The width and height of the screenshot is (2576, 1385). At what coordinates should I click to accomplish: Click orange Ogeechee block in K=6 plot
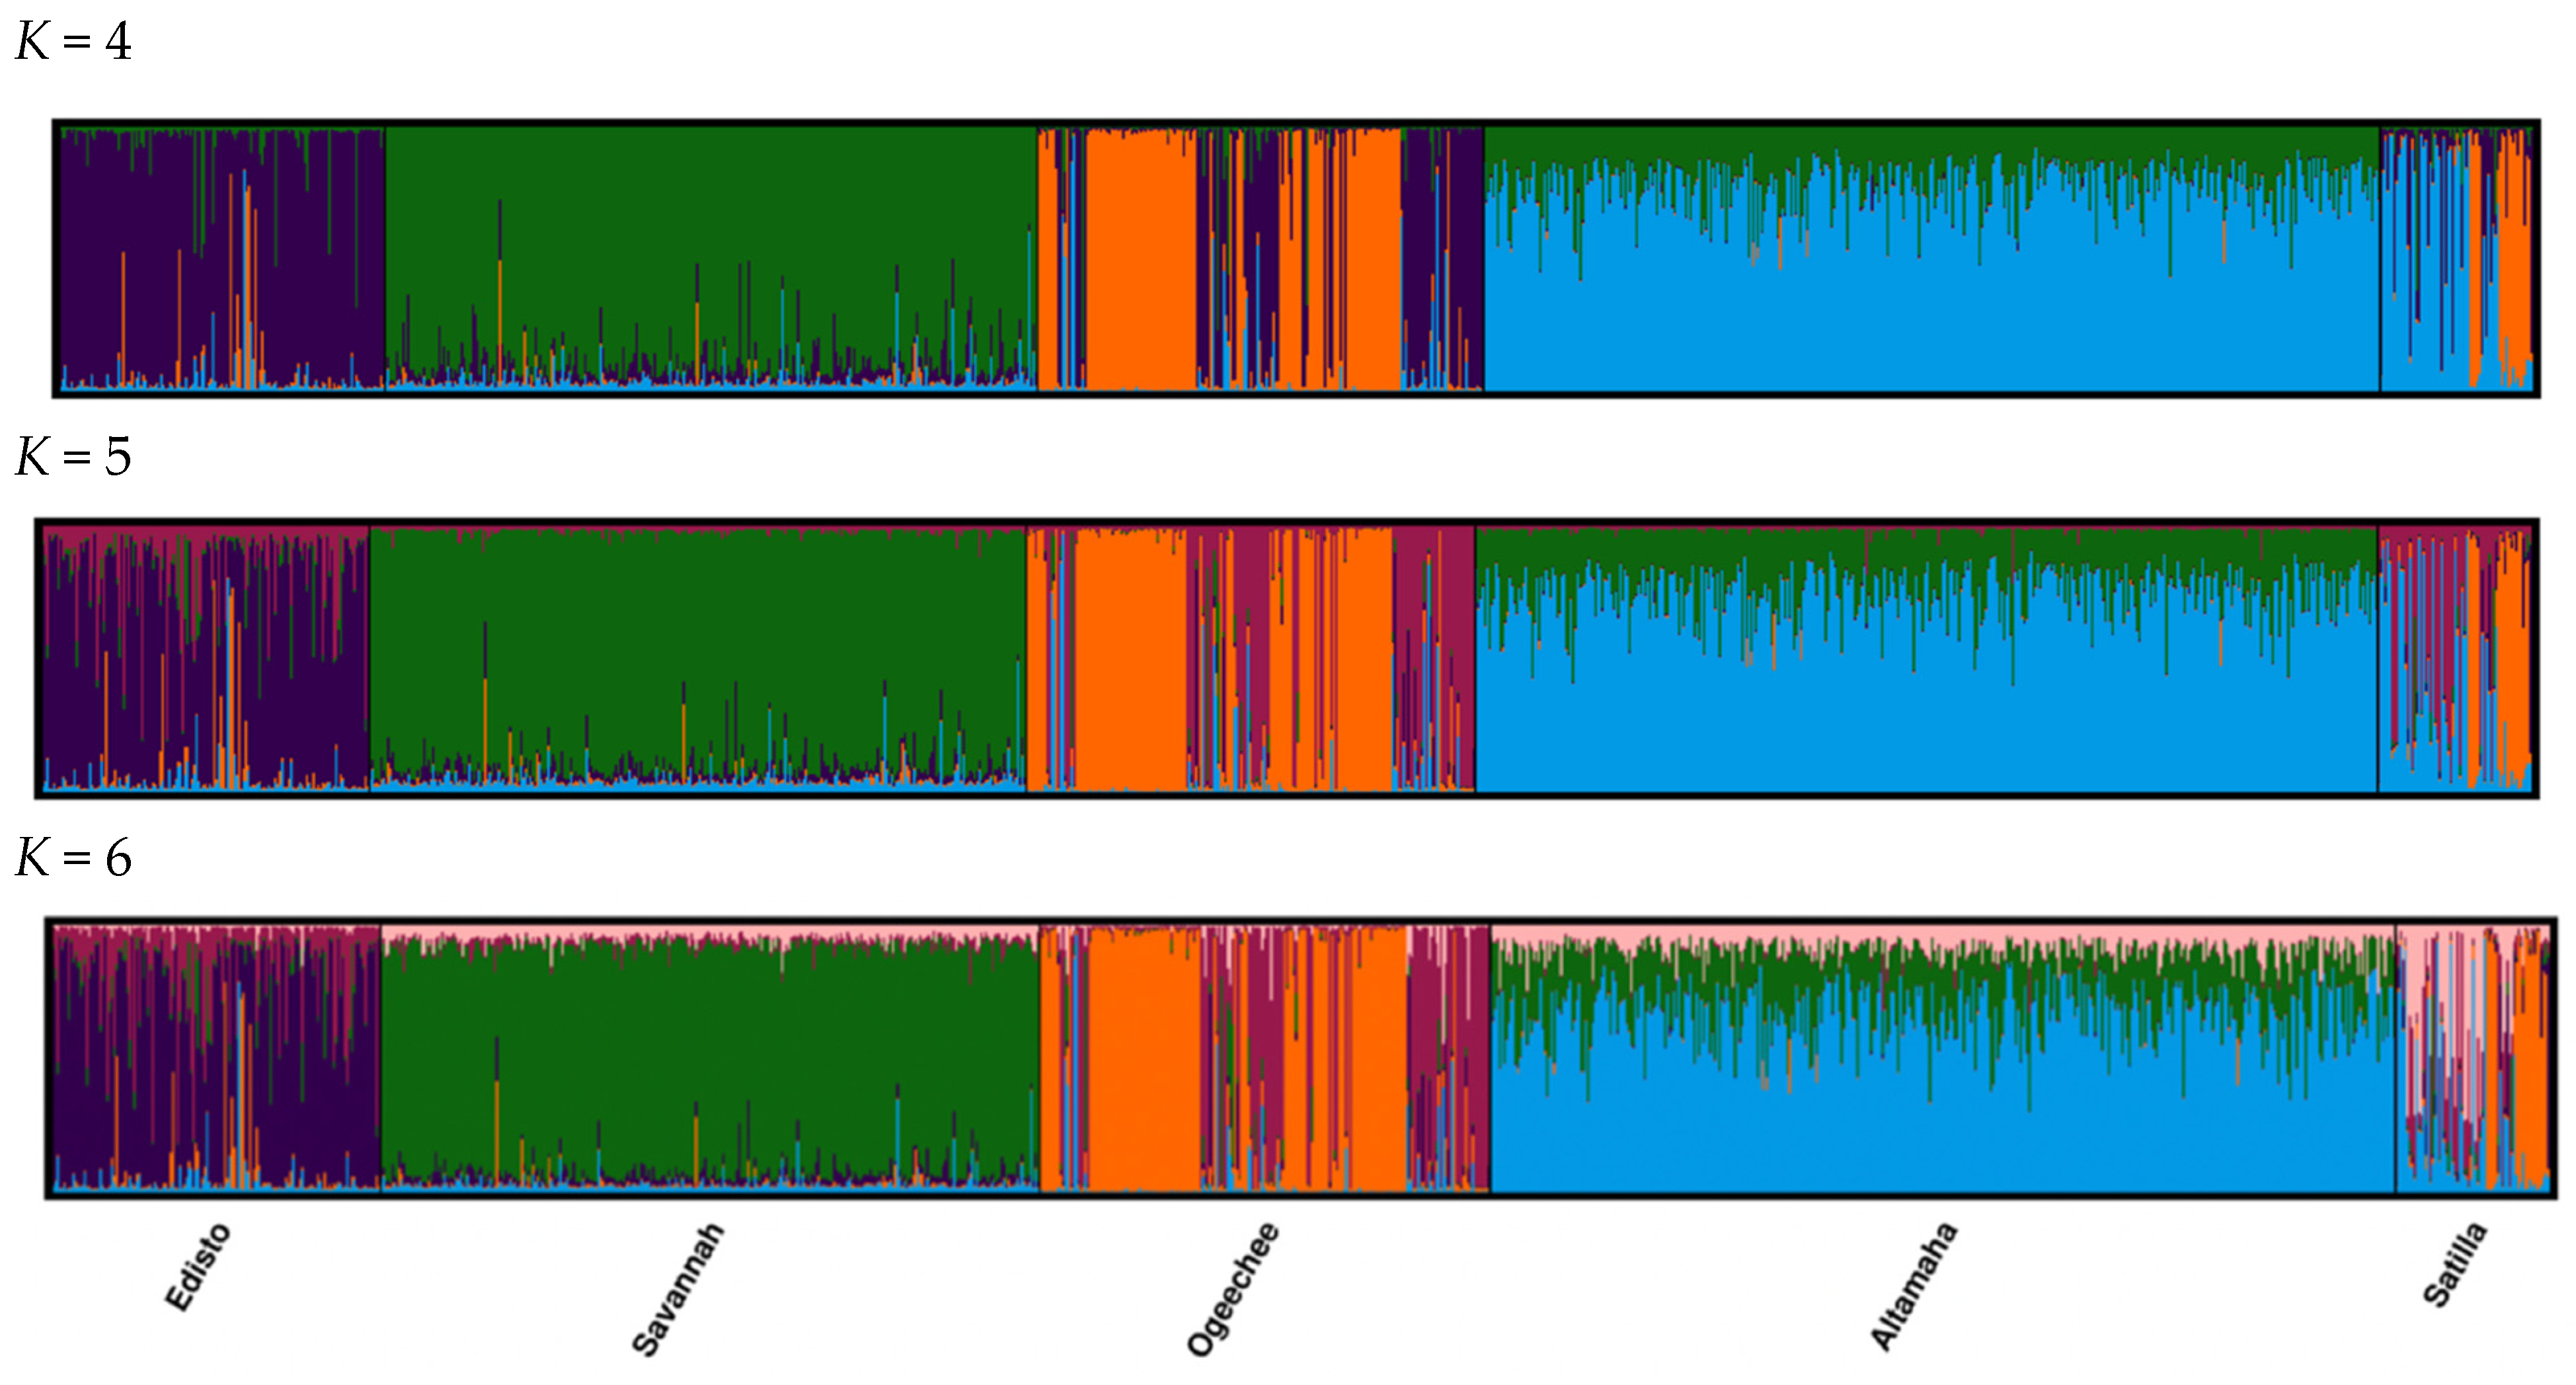[1145, 1060]
